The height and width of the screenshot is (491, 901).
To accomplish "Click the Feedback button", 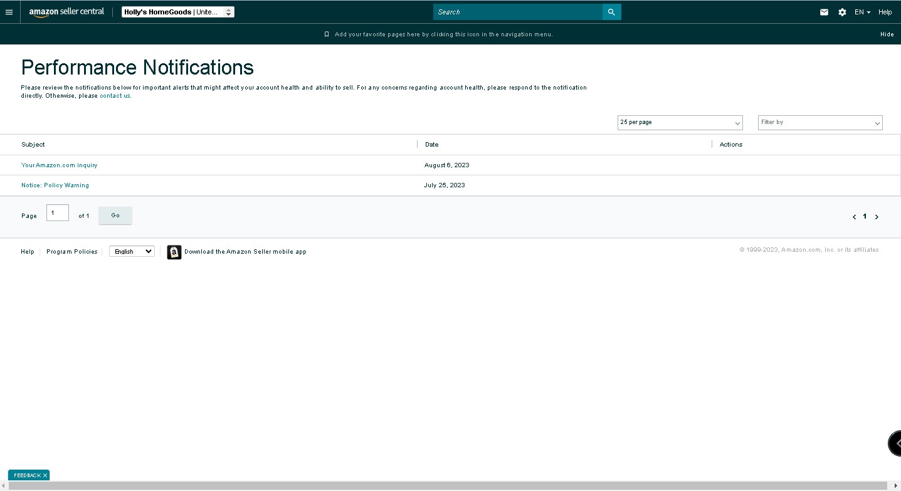I will pos(27,475).
